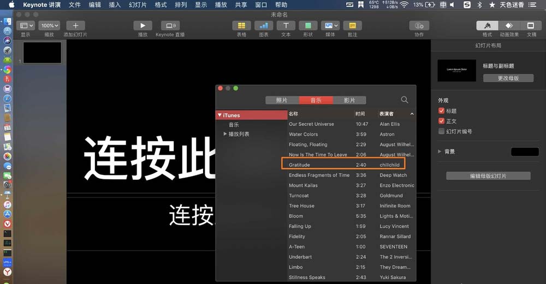Open the 媒体 media dropdown

coord(330,26)
